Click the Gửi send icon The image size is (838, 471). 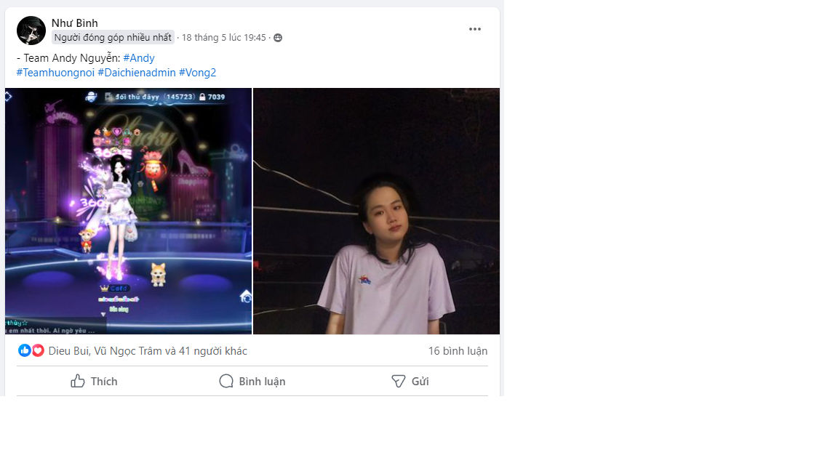(x=398, y=382)
